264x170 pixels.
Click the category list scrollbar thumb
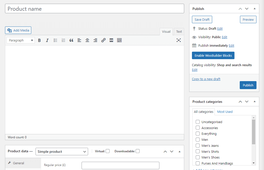tap(253, 132)
